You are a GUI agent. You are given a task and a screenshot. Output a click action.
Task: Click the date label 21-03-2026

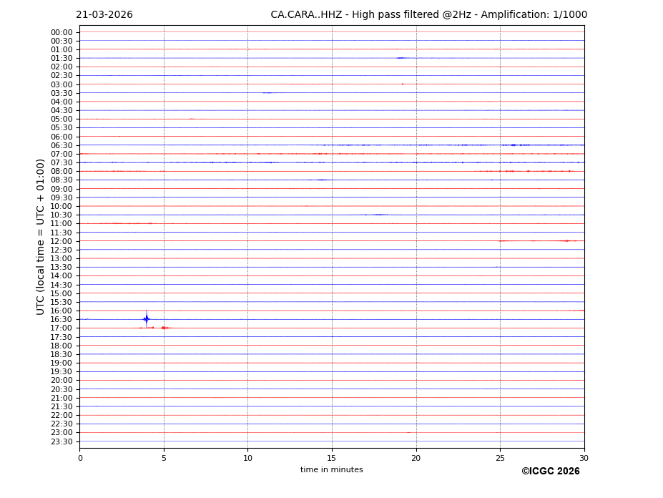click(104, 15)
